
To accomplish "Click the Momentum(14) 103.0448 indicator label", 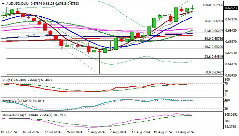I will [20, 115].
